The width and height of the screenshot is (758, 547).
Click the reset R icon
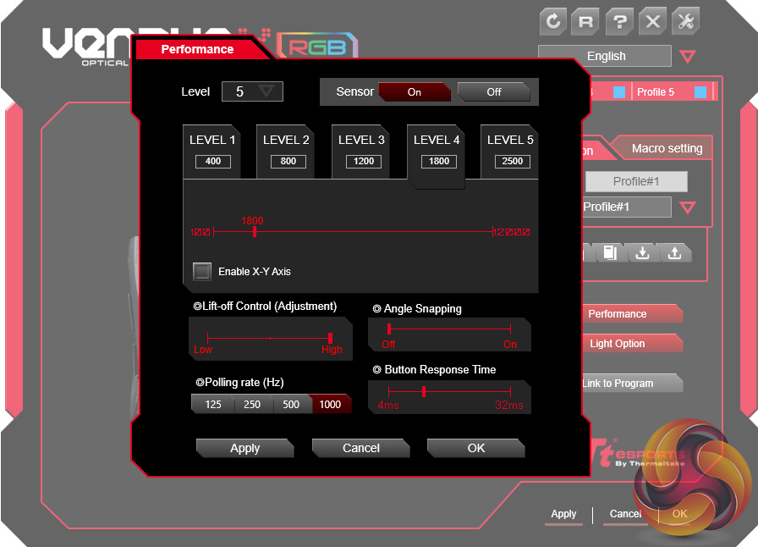586,21
